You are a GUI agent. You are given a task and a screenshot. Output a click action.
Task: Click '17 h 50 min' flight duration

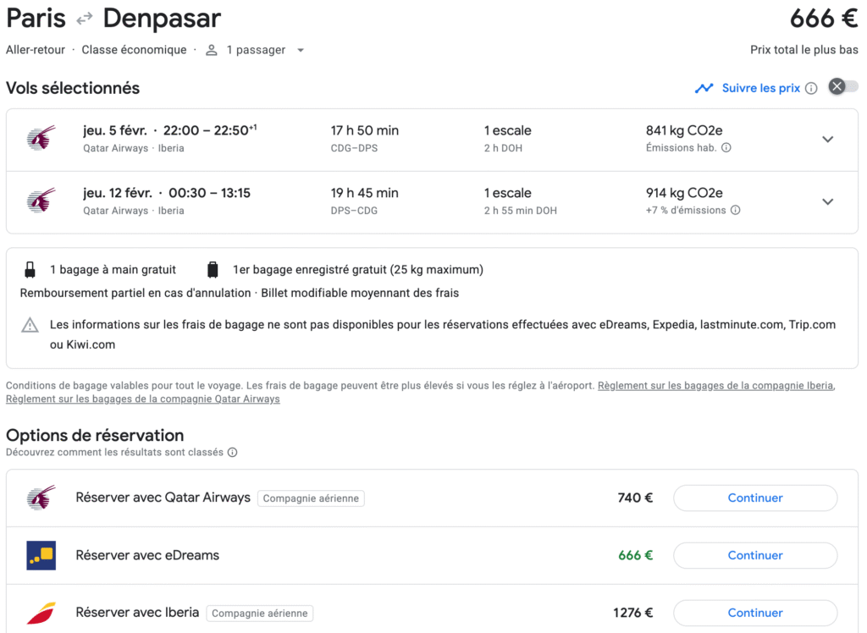click(364, 131)
